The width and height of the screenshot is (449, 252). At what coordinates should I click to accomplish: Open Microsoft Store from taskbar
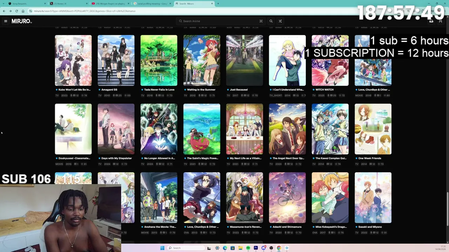point(233,248)
